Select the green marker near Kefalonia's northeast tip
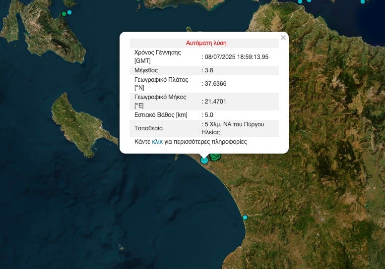Screen dimensions: 385x269 click(x=64, y=14)
